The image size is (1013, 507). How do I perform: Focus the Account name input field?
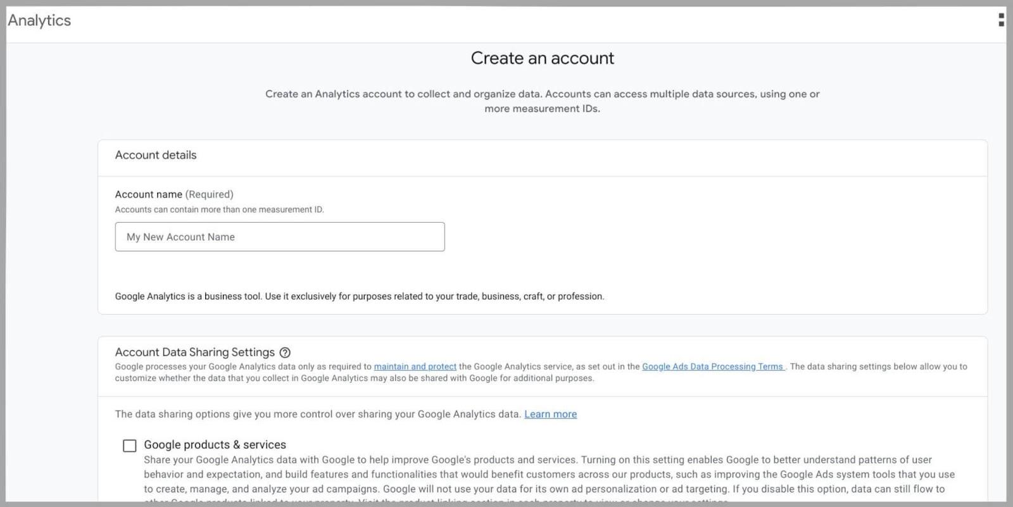tap(280, 237)
